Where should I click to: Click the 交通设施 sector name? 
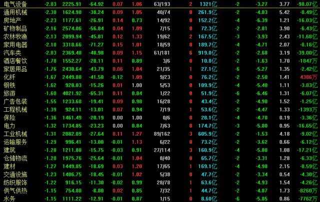[x=15, y=175]
